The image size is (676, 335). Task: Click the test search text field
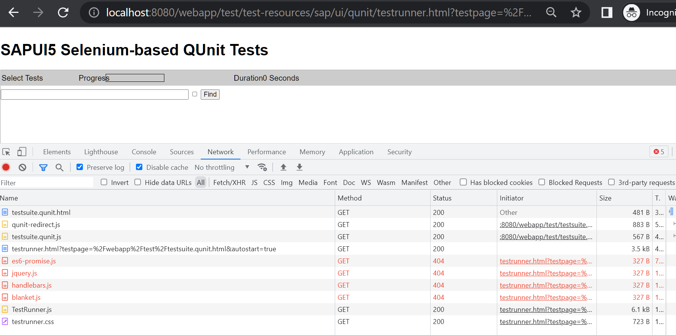[x=95, y=94]
